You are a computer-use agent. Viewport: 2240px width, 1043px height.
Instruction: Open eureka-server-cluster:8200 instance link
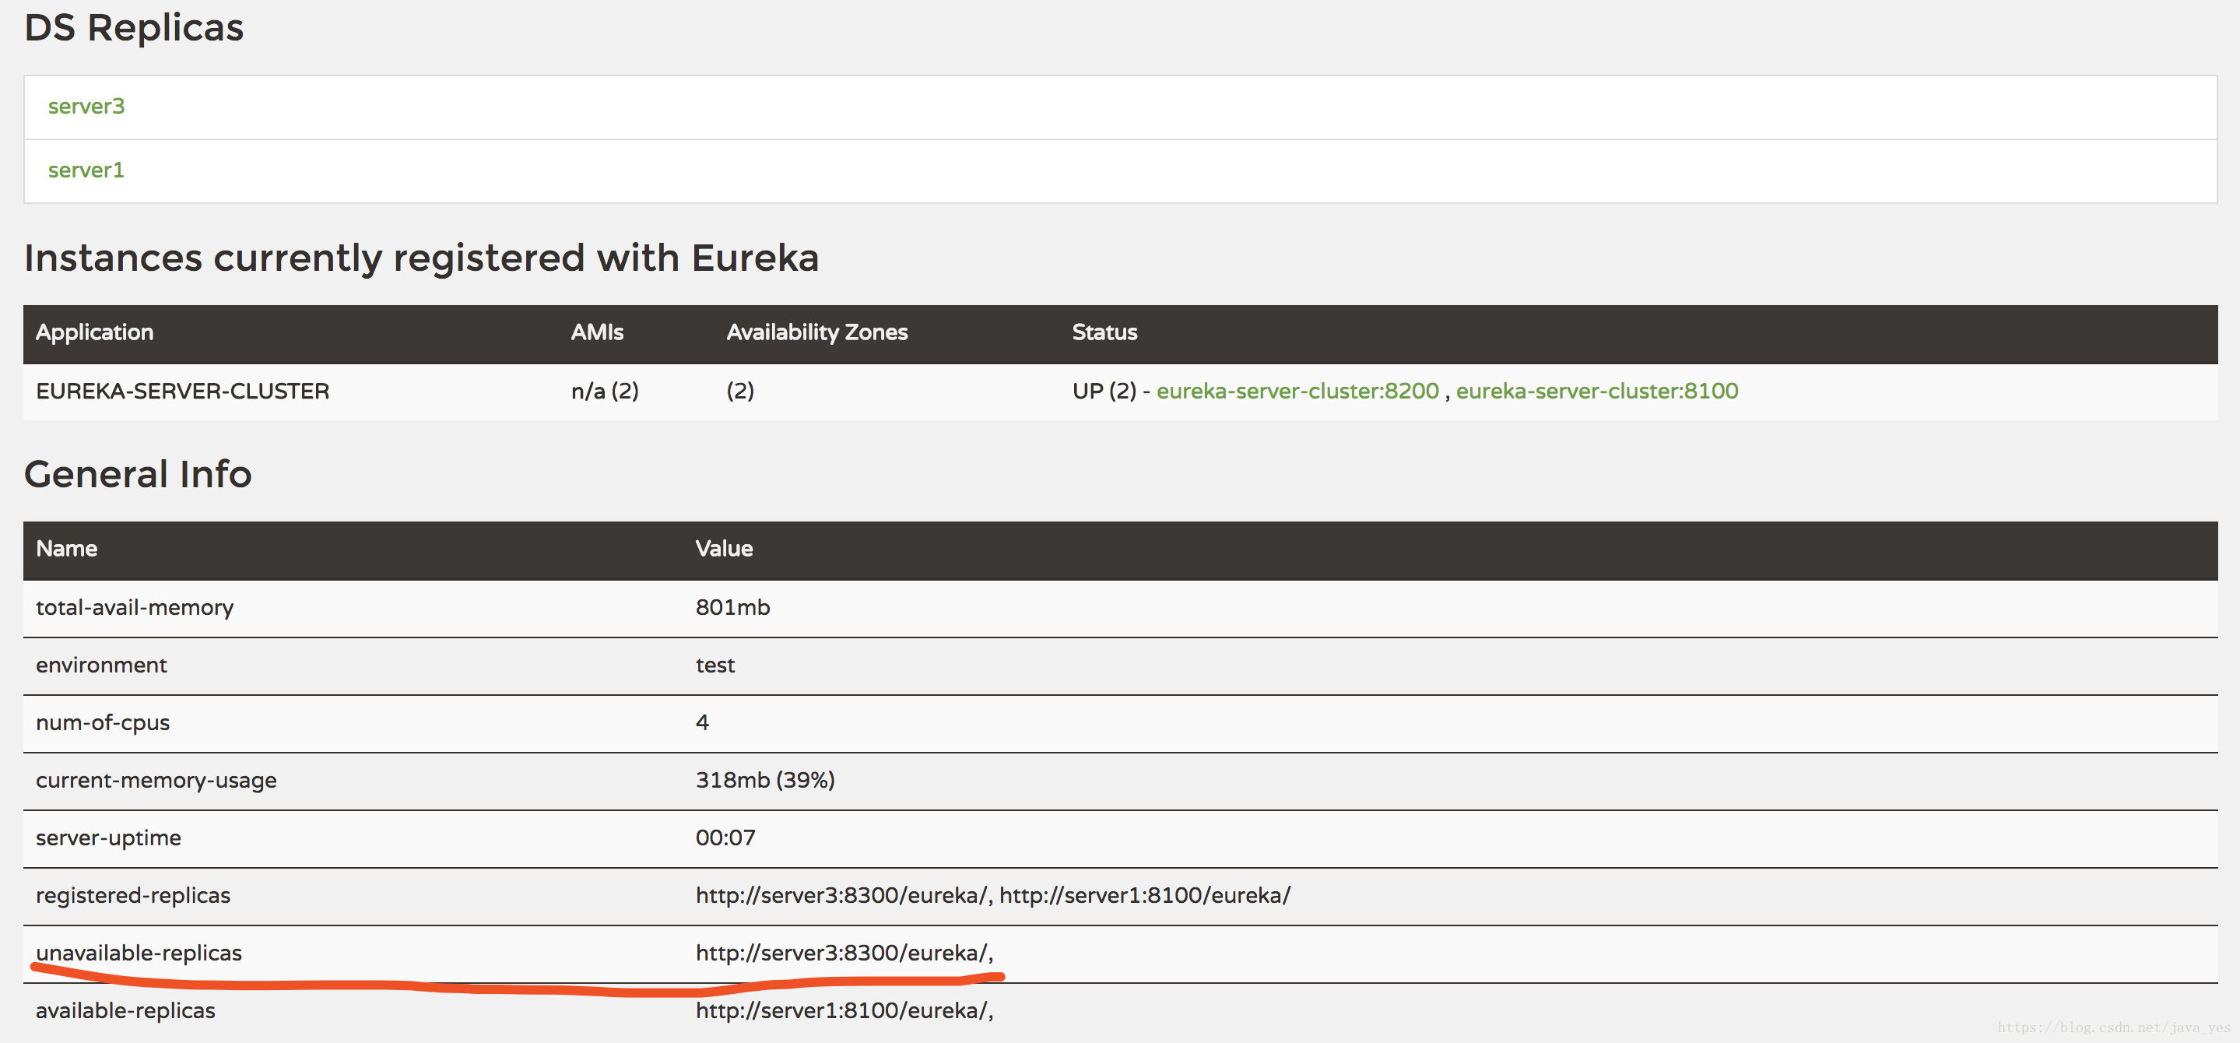(1297, 392)
